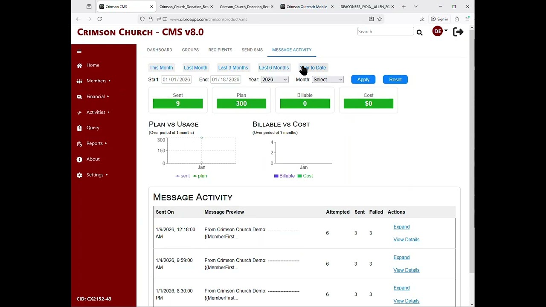Sign in to the browser account
The image size is (546, 307).
point(439,19)
